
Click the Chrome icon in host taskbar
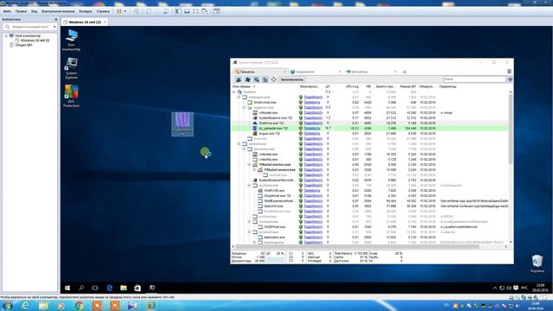point(79,306)
